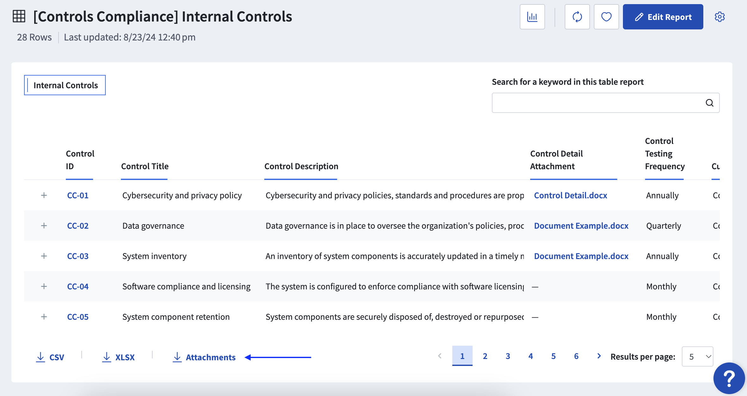747x396 pixels.
Task: Download the report as XLSX
Action: pyautogui.click(x=118, y=357)
